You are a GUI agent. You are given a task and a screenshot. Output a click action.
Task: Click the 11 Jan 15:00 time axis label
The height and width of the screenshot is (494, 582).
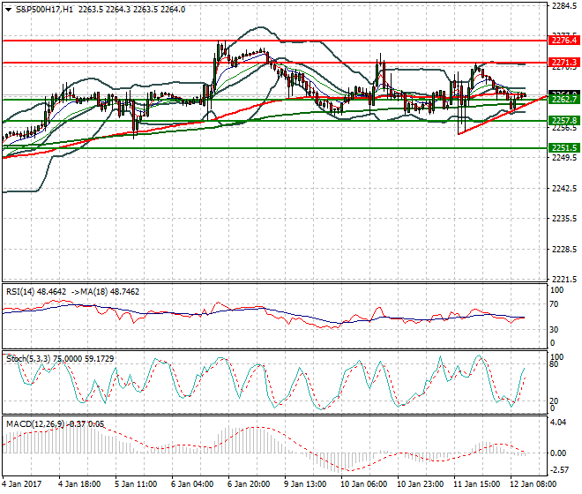pos(476,484)
